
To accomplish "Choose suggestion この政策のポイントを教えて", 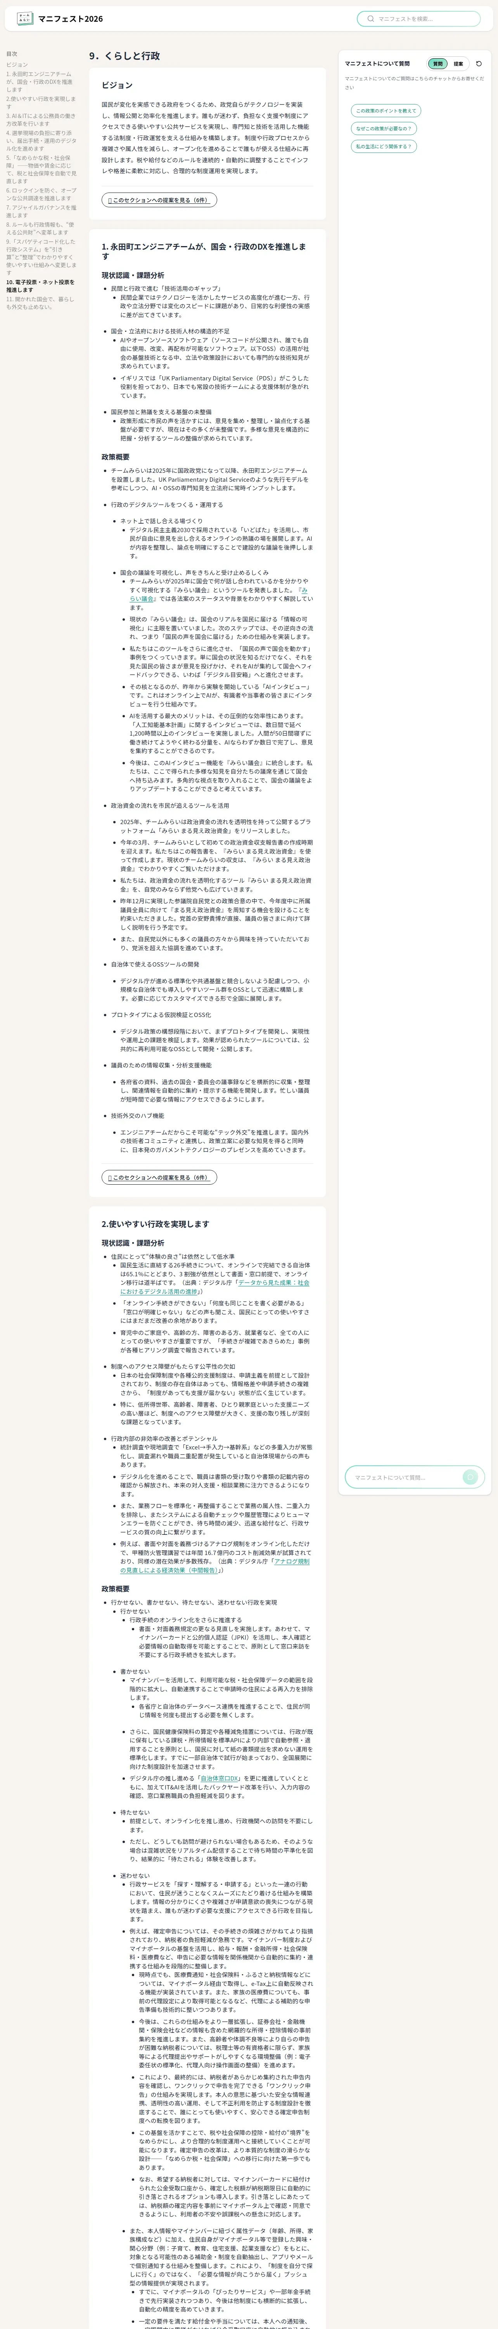I will click(x=386, y=110).
